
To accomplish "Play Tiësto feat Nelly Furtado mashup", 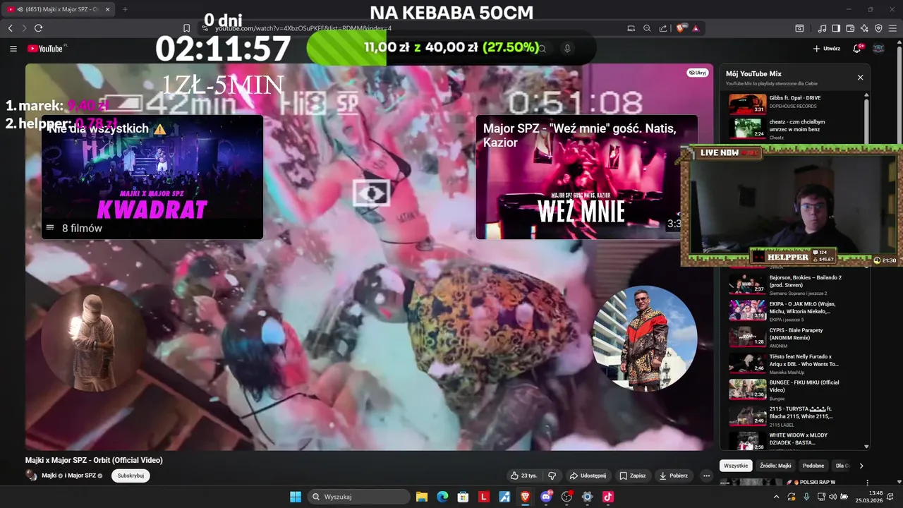I will 794,363.
